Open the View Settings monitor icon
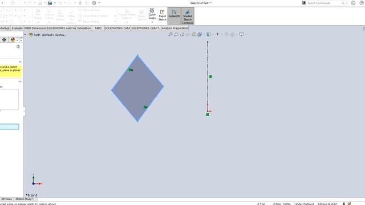The image size is (365, 205). tap(241, 34)
